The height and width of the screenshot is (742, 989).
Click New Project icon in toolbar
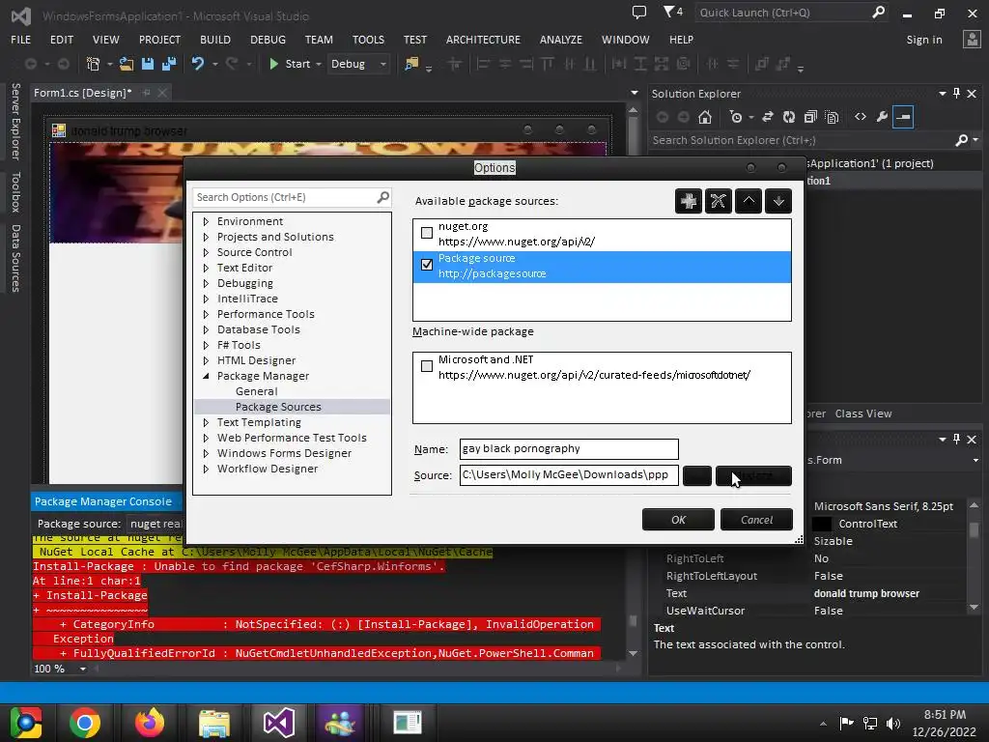[x=93, y=64]
